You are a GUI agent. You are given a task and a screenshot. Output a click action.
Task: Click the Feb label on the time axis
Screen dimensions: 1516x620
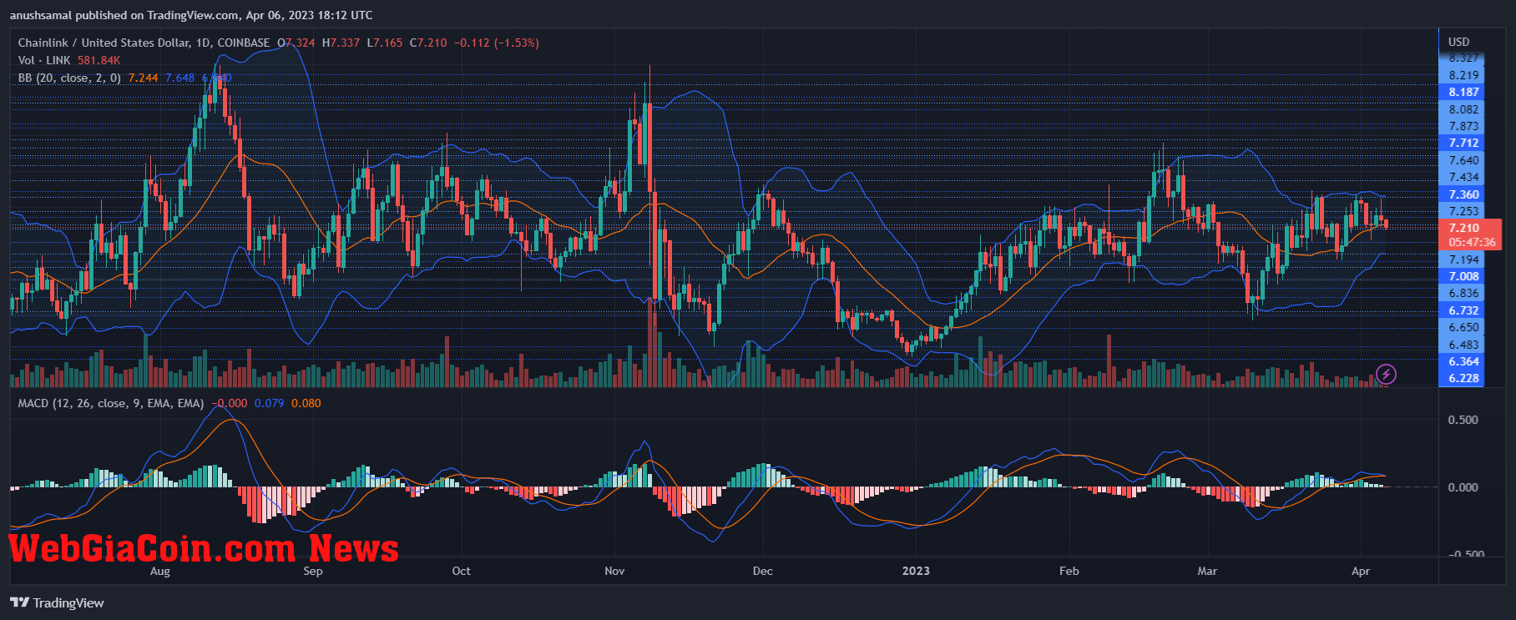1069,571
